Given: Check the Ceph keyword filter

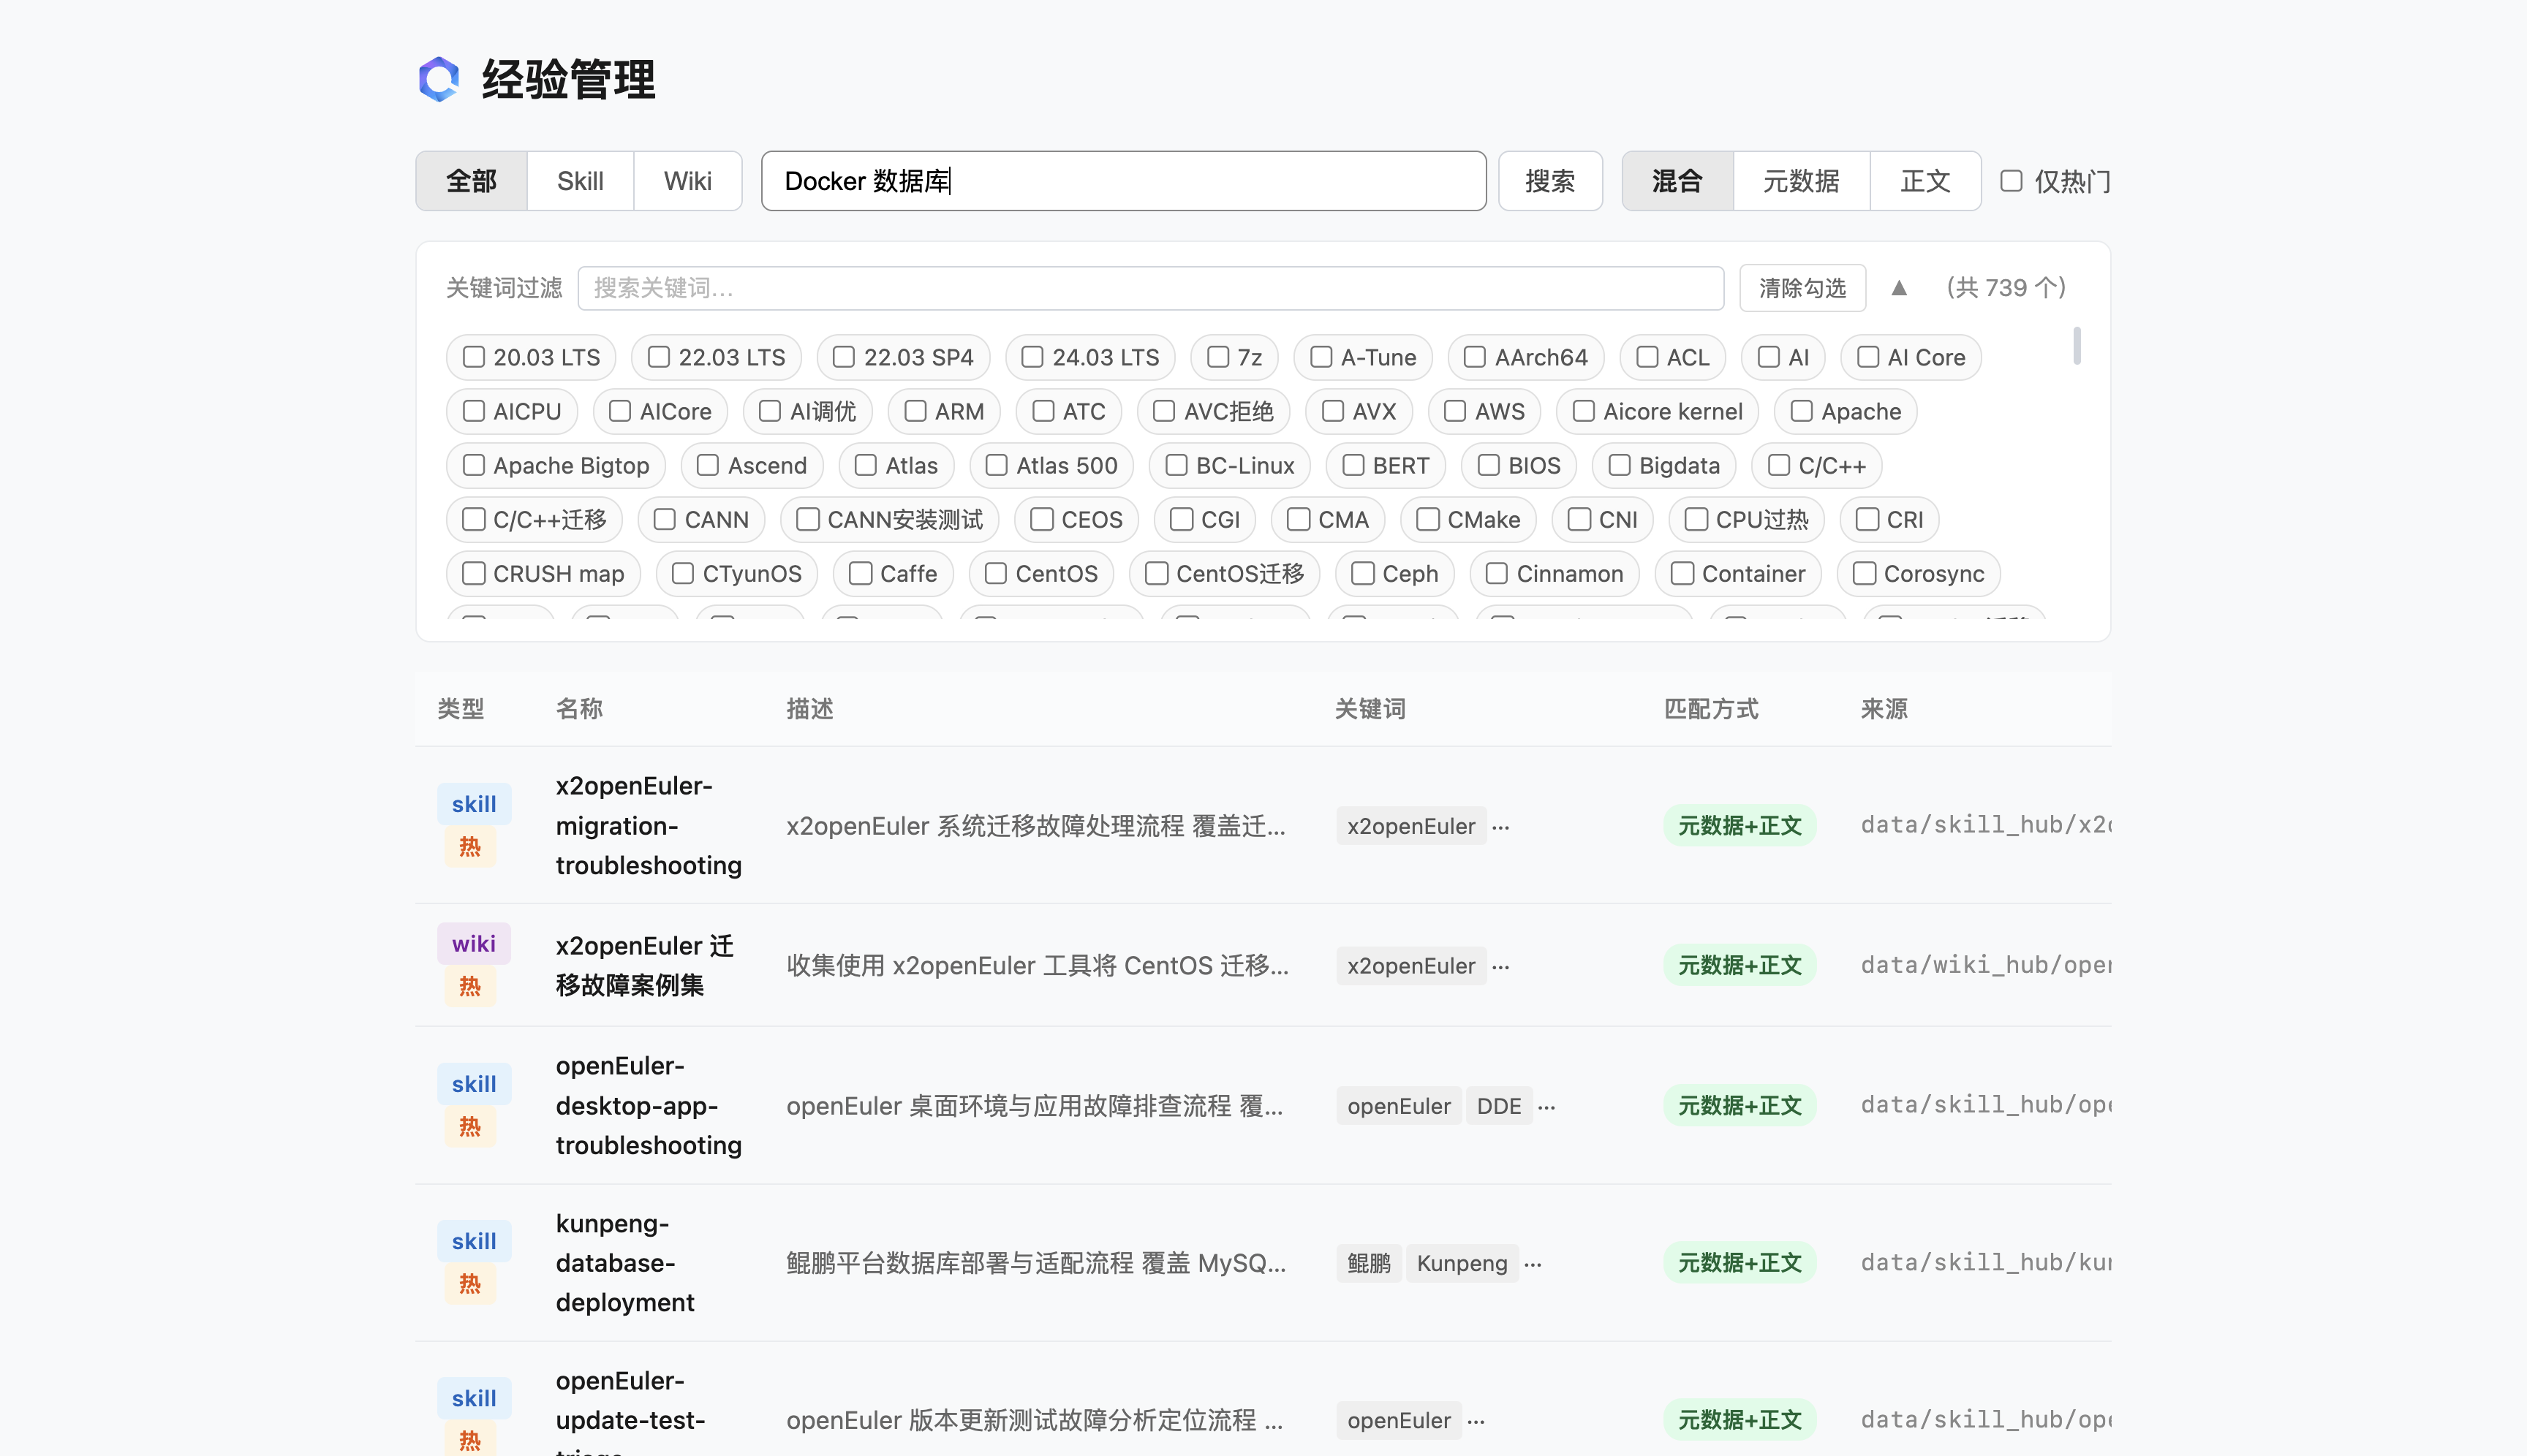Looking at the screenshot, I should click(1362, 573).
